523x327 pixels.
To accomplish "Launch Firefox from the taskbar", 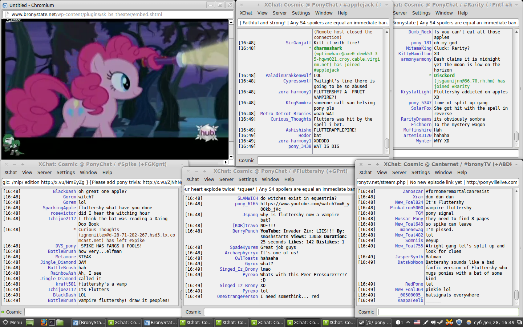I will [44, 322].
